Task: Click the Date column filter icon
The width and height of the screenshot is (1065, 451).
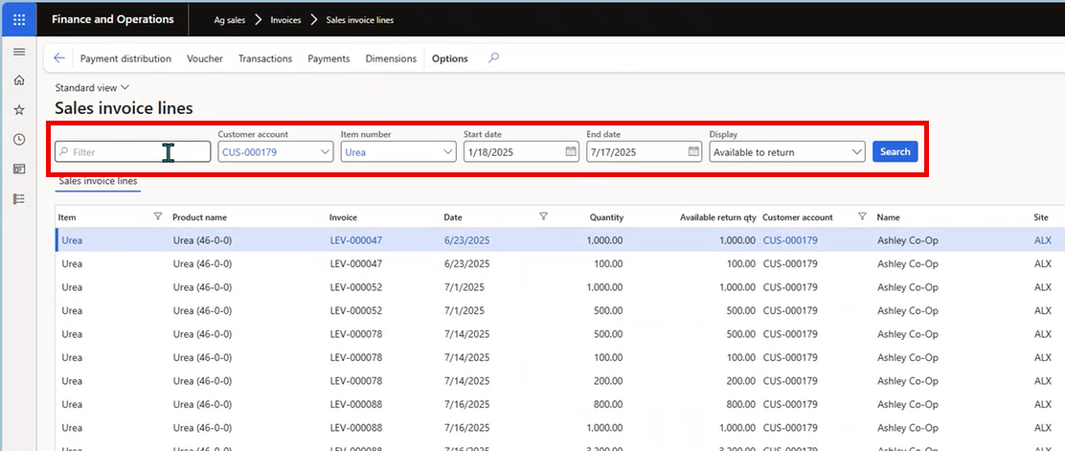Action: click(x=543, y=216)
